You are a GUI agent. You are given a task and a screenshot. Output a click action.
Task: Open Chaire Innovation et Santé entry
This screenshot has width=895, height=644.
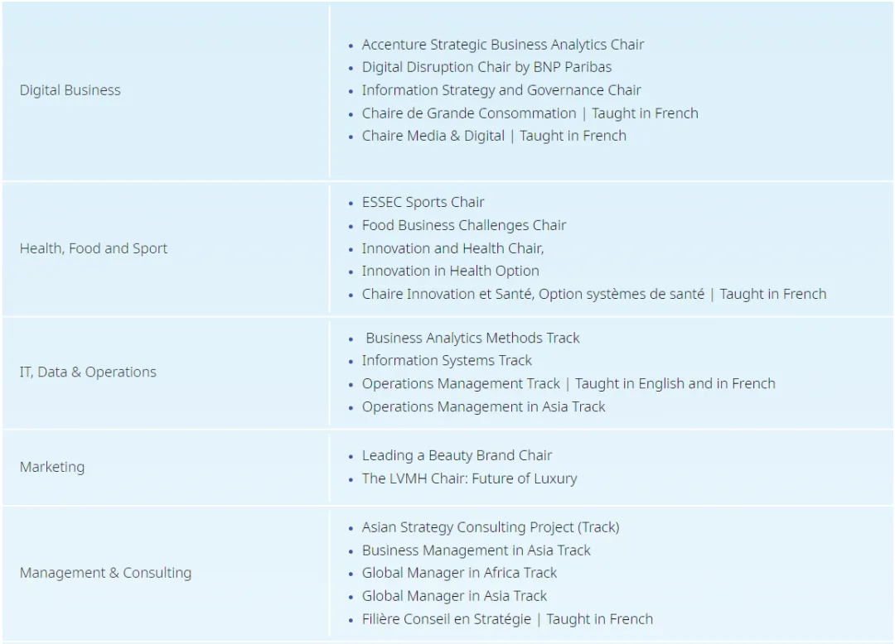pos(593,294)
